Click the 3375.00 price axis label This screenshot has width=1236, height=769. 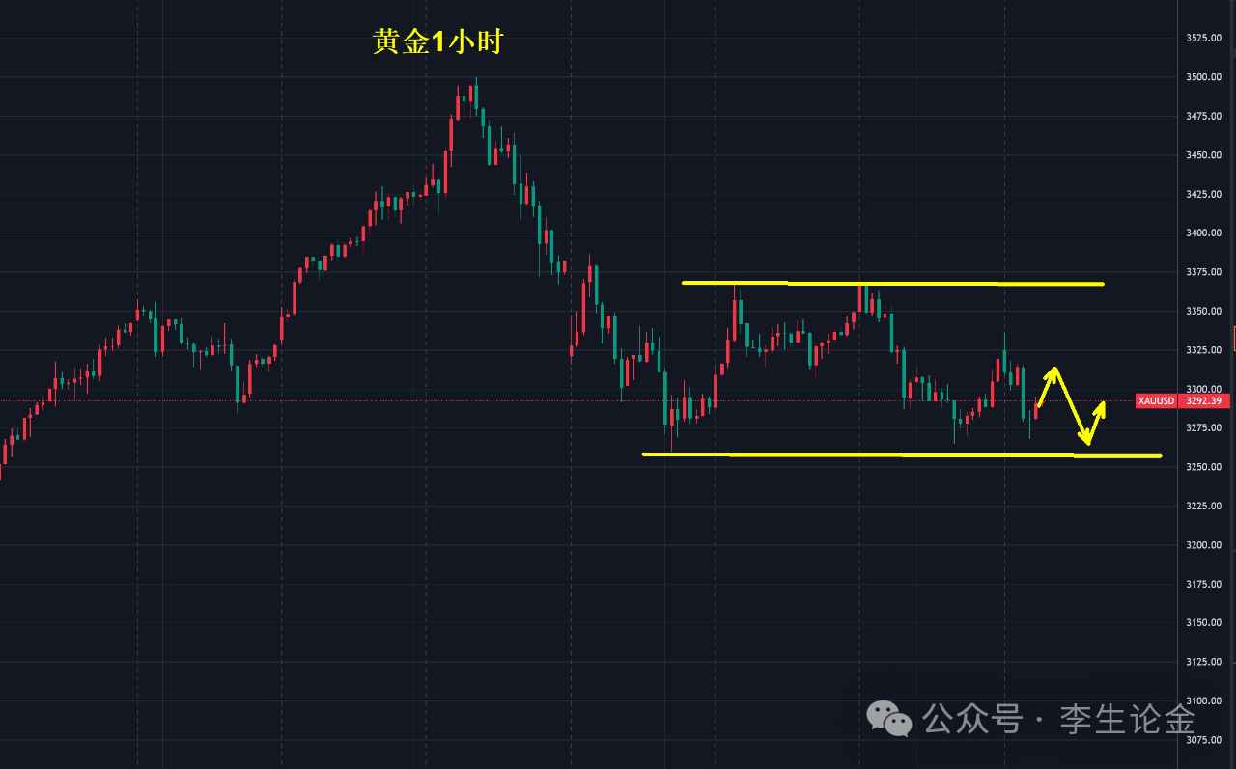click(1202, 272)
